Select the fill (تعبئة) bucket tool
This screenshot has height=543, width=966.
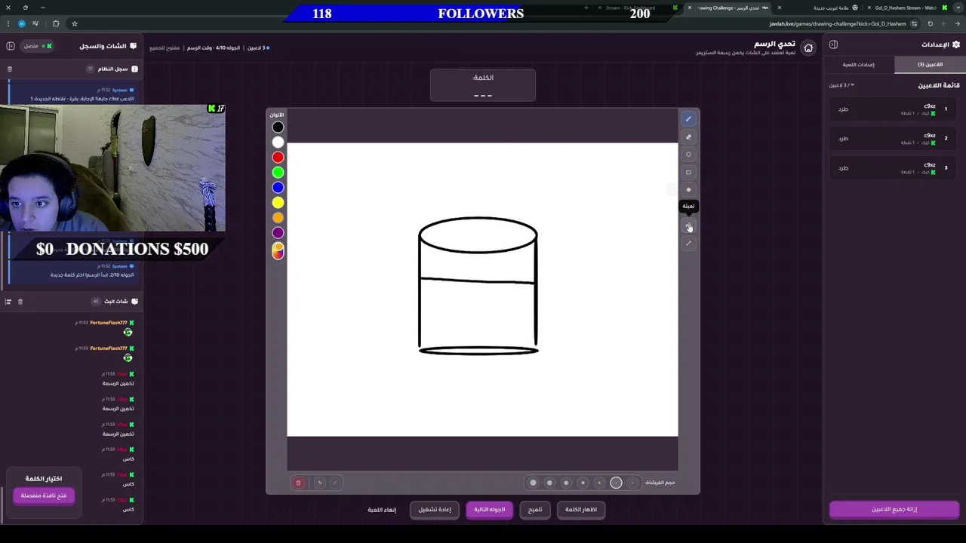click(688, 225)
